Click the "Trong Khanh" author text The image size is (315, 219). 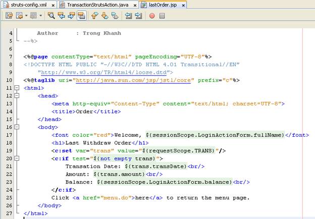coord(102,33)
